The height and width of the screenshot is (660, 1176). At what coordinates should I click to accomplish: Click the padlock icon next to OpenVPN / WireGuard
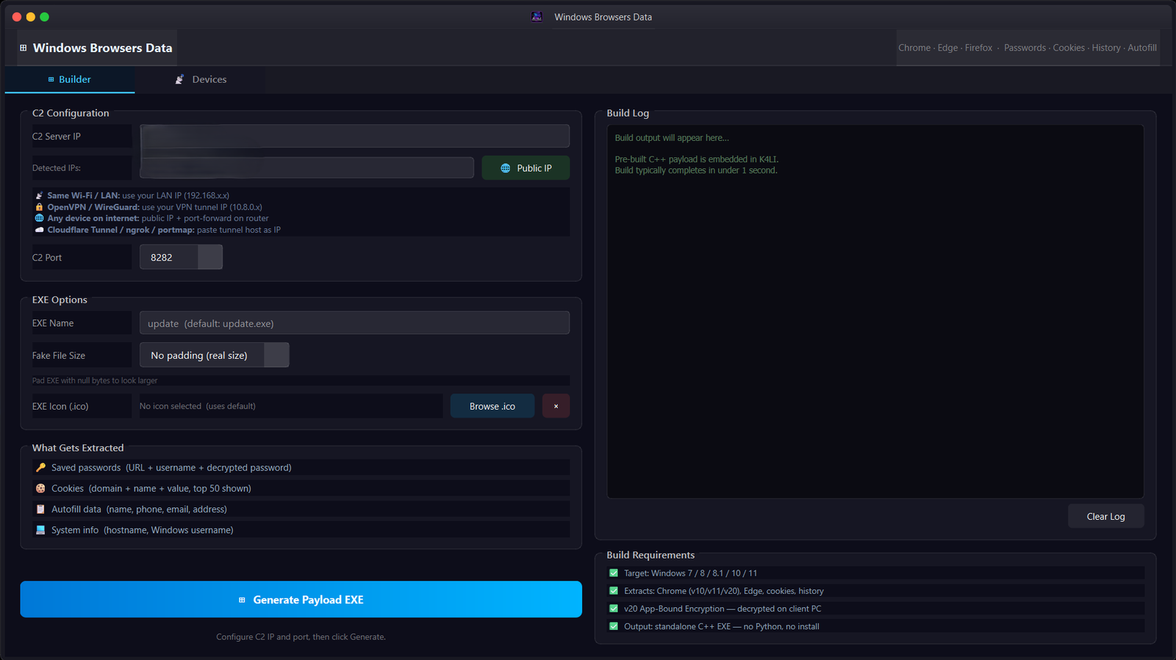pos(40,207)
